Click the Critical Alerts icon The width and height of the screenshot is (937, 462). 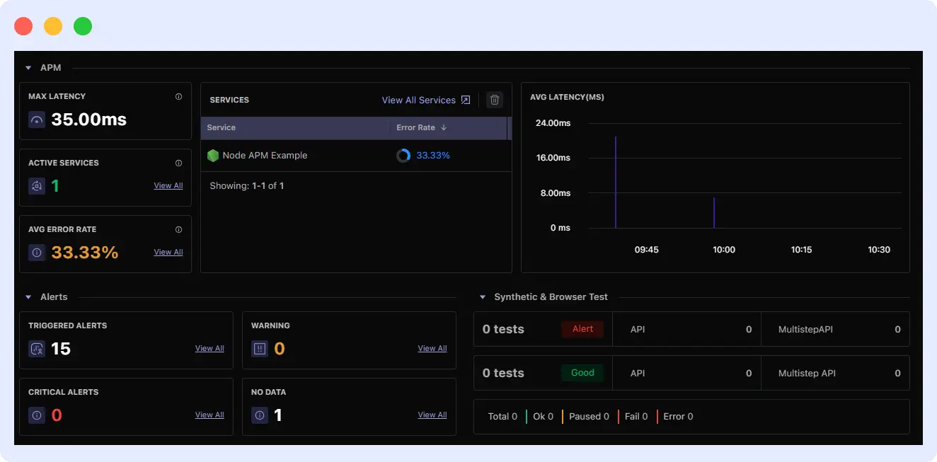click(x=37, y=415)
